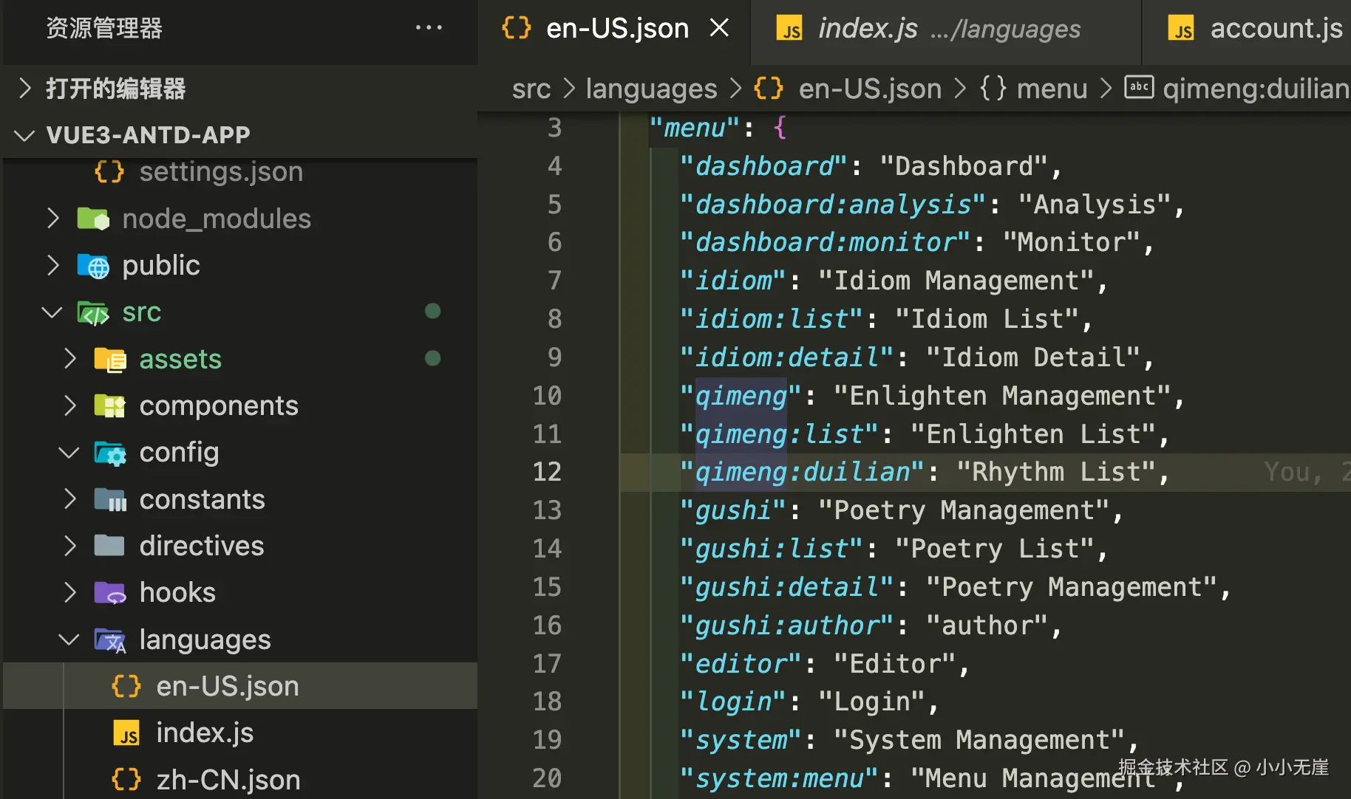1351x799 pixels.
Task: Click the public folder globe icon
Action: click(x=93, y=266)
